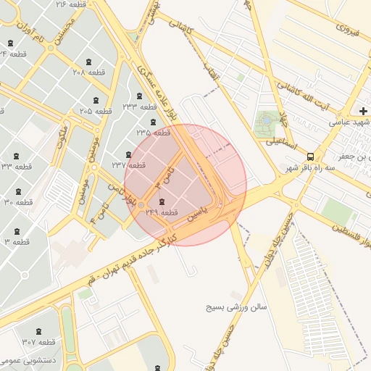Select the grave icon for قطعه ۲۳۵

tap(153, 122)
